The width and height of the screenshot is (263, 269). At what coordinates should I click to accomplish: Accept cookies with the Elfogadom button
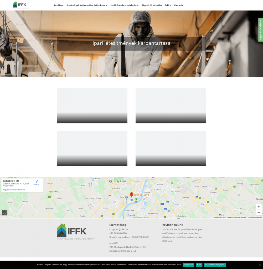(188, 265)
